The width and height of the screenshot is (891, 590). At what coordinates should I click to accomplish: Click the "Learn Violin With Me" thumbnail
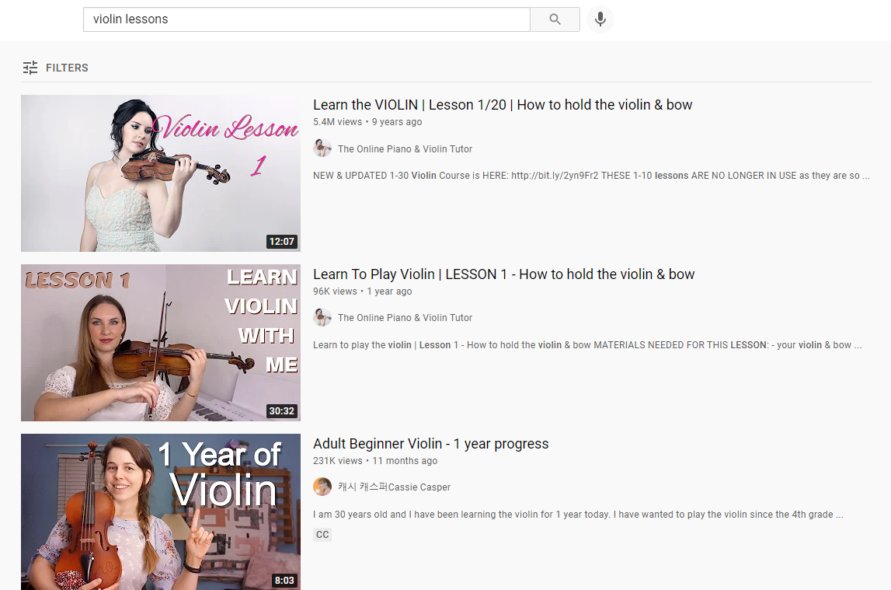click(161, 343)
